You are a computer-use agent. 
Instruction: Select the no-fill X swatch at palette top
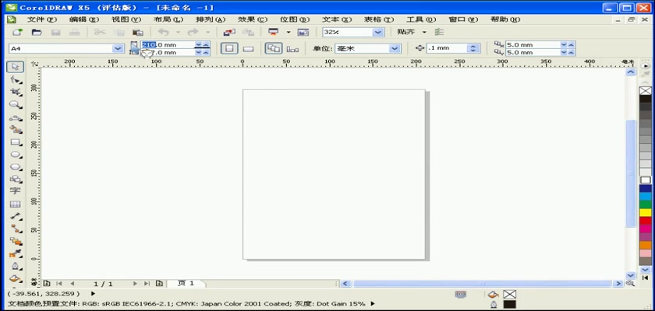coord(646,91)
